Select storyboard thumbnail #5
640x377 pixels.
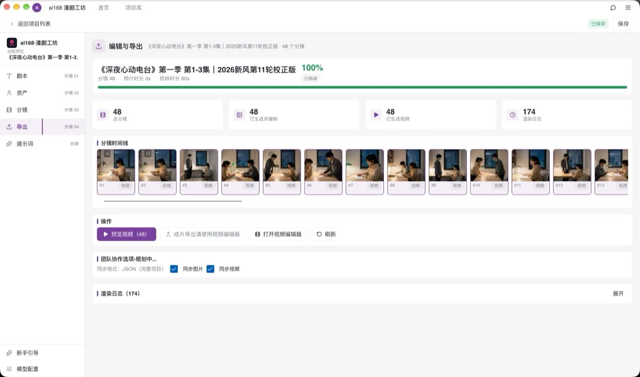pos(282,171)
